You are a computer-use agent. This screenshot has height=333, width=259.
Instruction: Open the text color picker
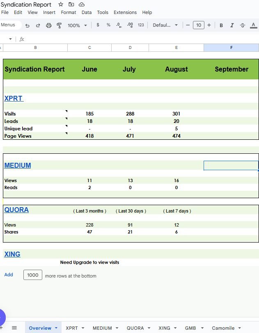coord(254,25)
